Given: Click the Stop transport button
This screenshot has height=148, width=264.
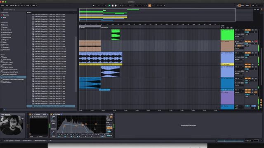Looking at the screenshot, I should point(113,5).
